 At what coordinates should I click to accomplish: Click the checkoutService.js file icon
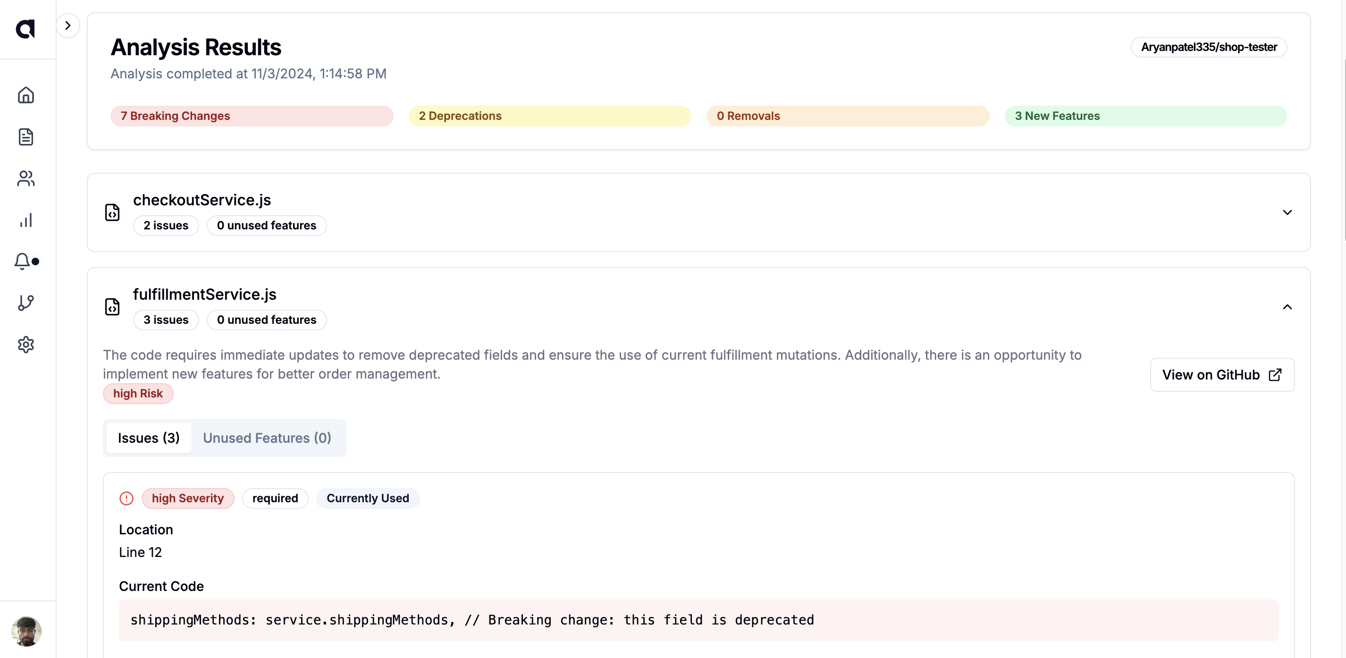112,212
